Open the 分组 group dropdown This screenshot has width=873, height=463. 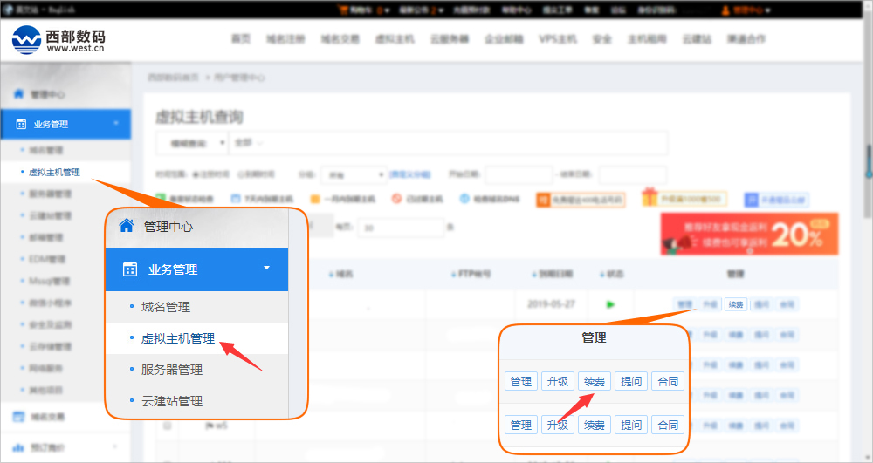tap(353, 174)
